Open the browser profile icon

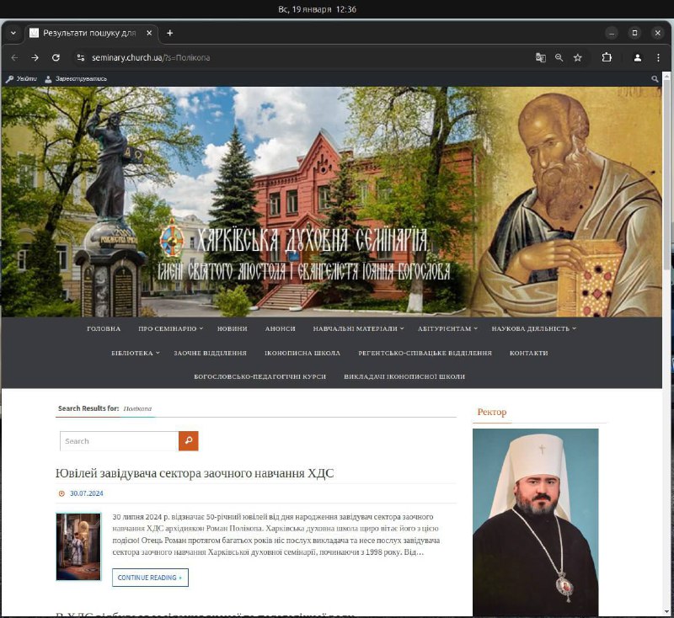tap(638, 57)
